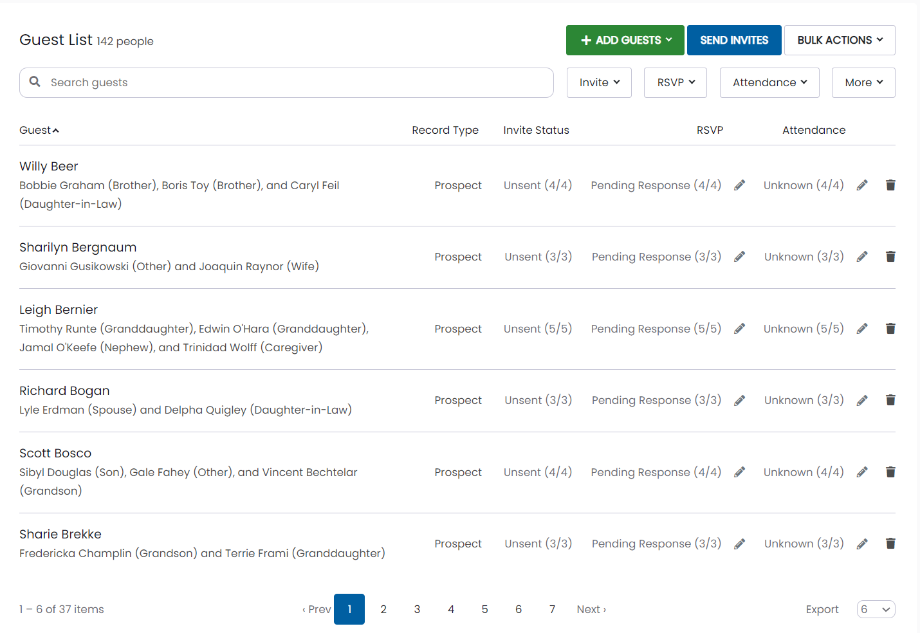Edit attendance for Willy Beer

[x=862, y=185]
